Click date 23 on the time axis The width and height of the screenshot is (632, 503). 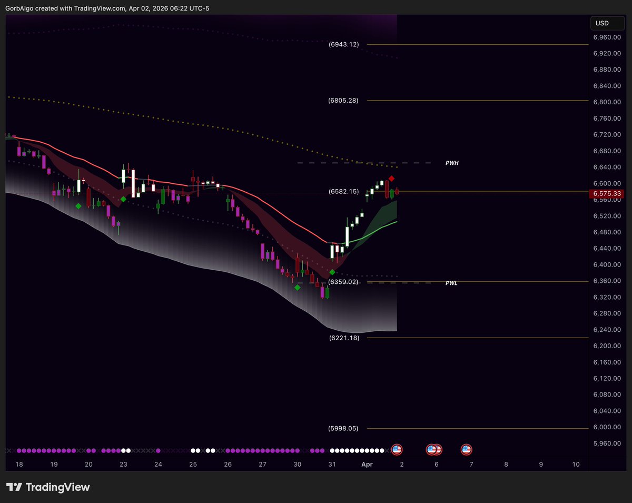(x=123, y=465)
